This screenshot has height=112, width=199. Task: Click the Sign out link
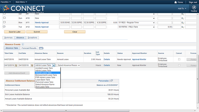click(x=193, y=2)
